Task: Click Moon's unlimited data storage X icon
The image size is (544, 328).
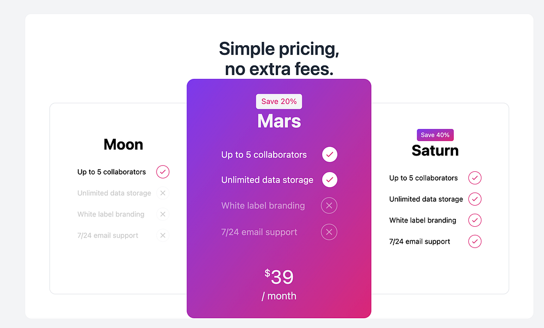Action: click(x=163, y=193)
